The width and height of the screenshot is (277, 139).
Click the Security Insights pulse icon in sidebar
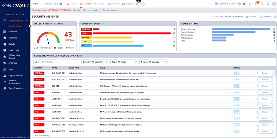(x=5, y=21)
